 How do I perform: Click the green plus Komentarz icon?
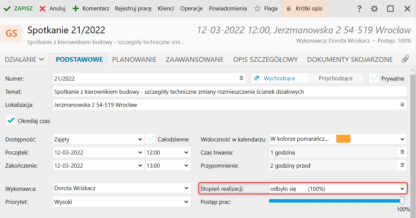click(75, 9)
